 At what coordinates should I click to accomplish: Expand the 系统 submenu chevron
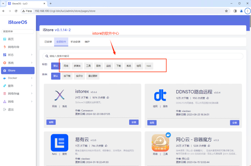click(32, 63)
